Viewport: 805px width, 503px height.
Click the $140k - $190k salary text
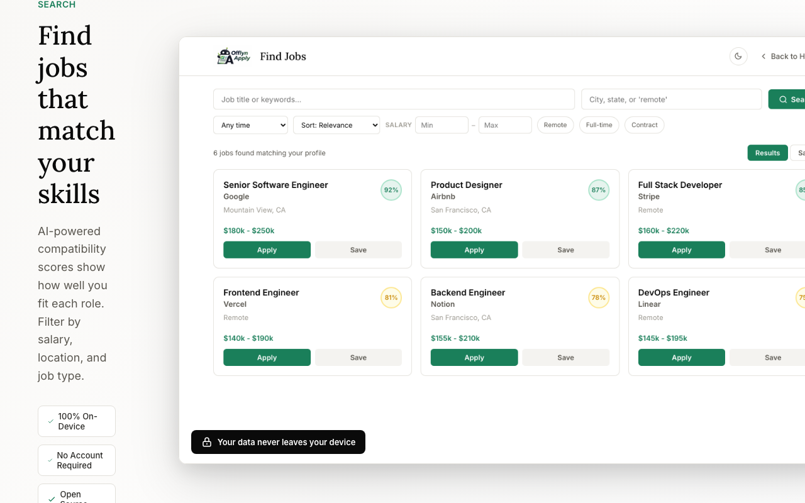(x=248, y=338)
